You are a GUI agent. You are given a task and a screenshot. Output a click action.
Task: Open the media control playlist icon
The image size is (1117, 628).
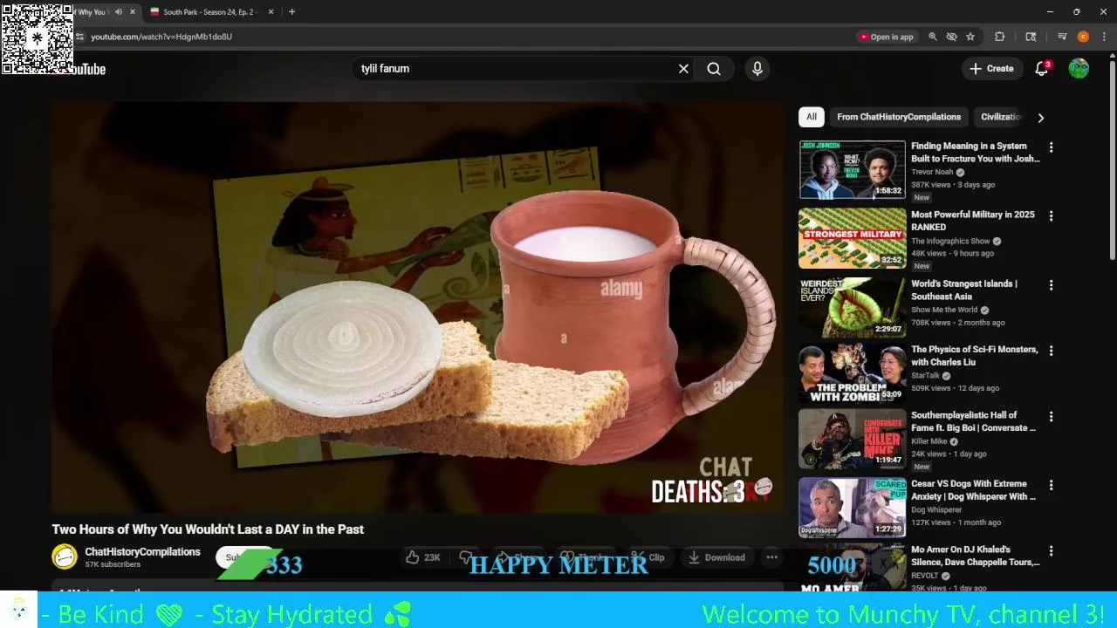tap(1062, 37)
